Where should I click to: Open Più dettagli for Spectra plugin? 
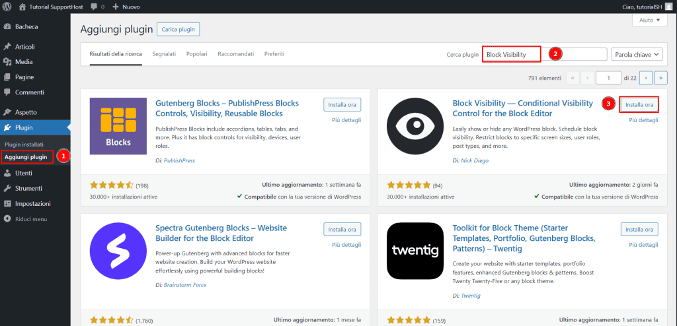(346, 244)
